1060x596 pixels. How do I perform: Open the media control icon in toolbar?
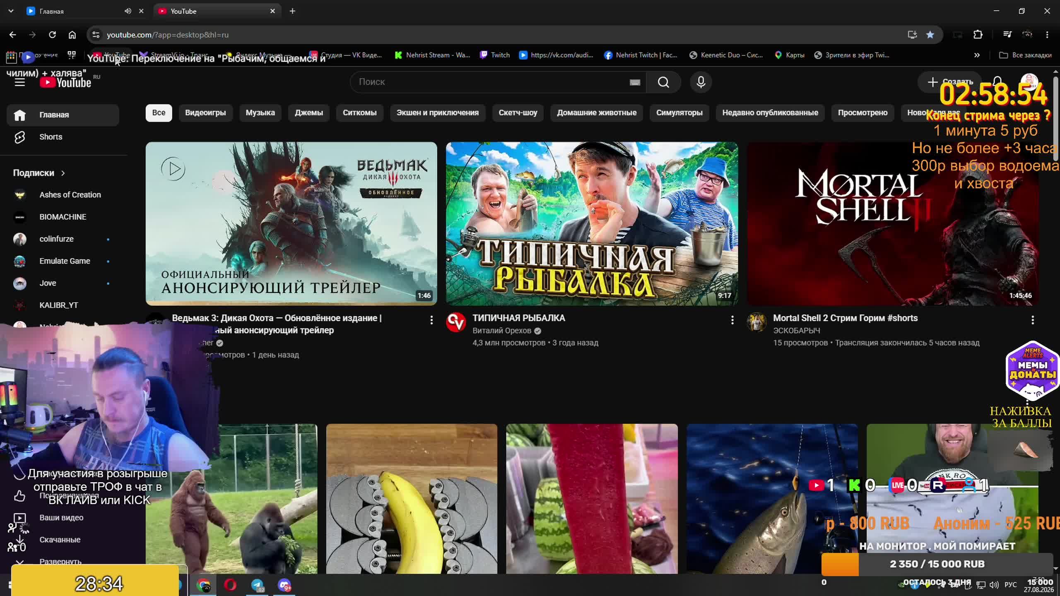(x=1007, y=35)
